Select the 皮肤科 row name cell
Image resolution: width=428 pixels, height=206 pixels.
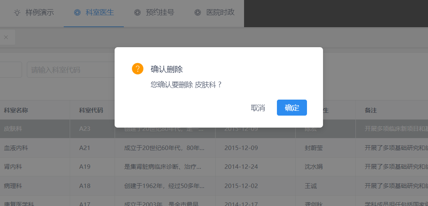[13, 129]
